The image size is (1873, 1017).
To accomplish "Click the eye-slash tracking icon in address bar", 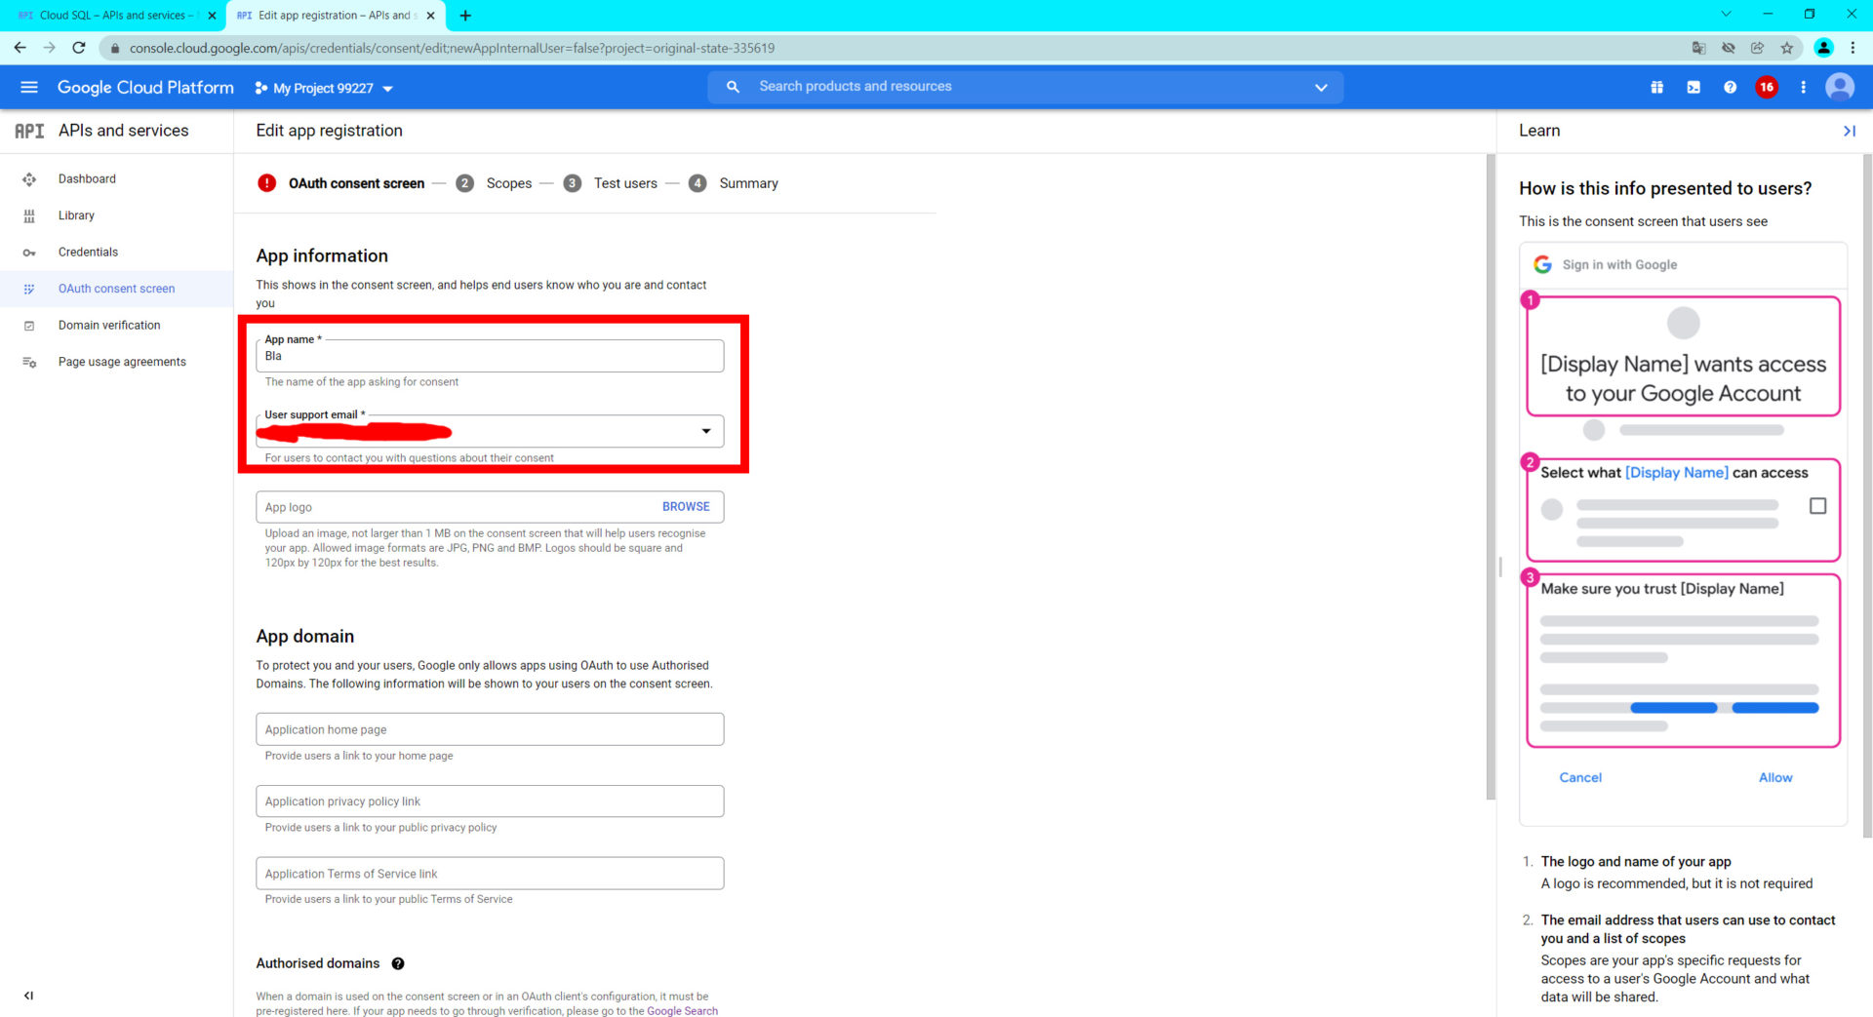I will point(1729,48).
